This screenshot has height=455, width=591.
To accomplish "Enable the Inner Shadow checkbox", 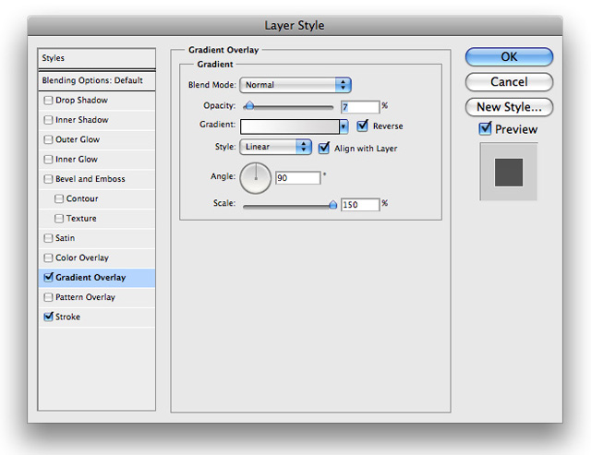I will click(x=48, y=120).
